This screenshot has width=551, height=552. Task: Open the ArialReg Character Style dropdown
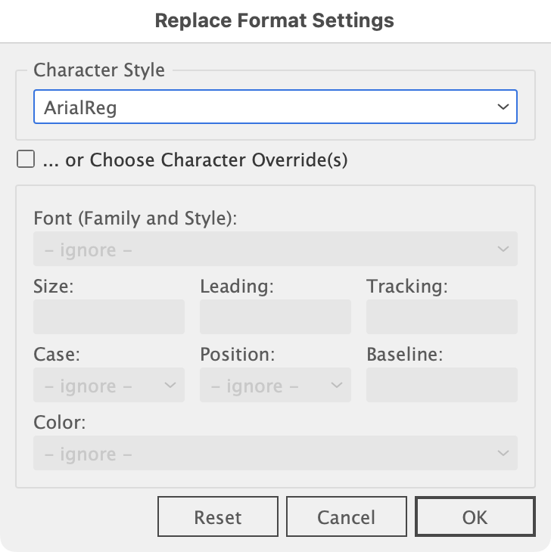point(275,107)
